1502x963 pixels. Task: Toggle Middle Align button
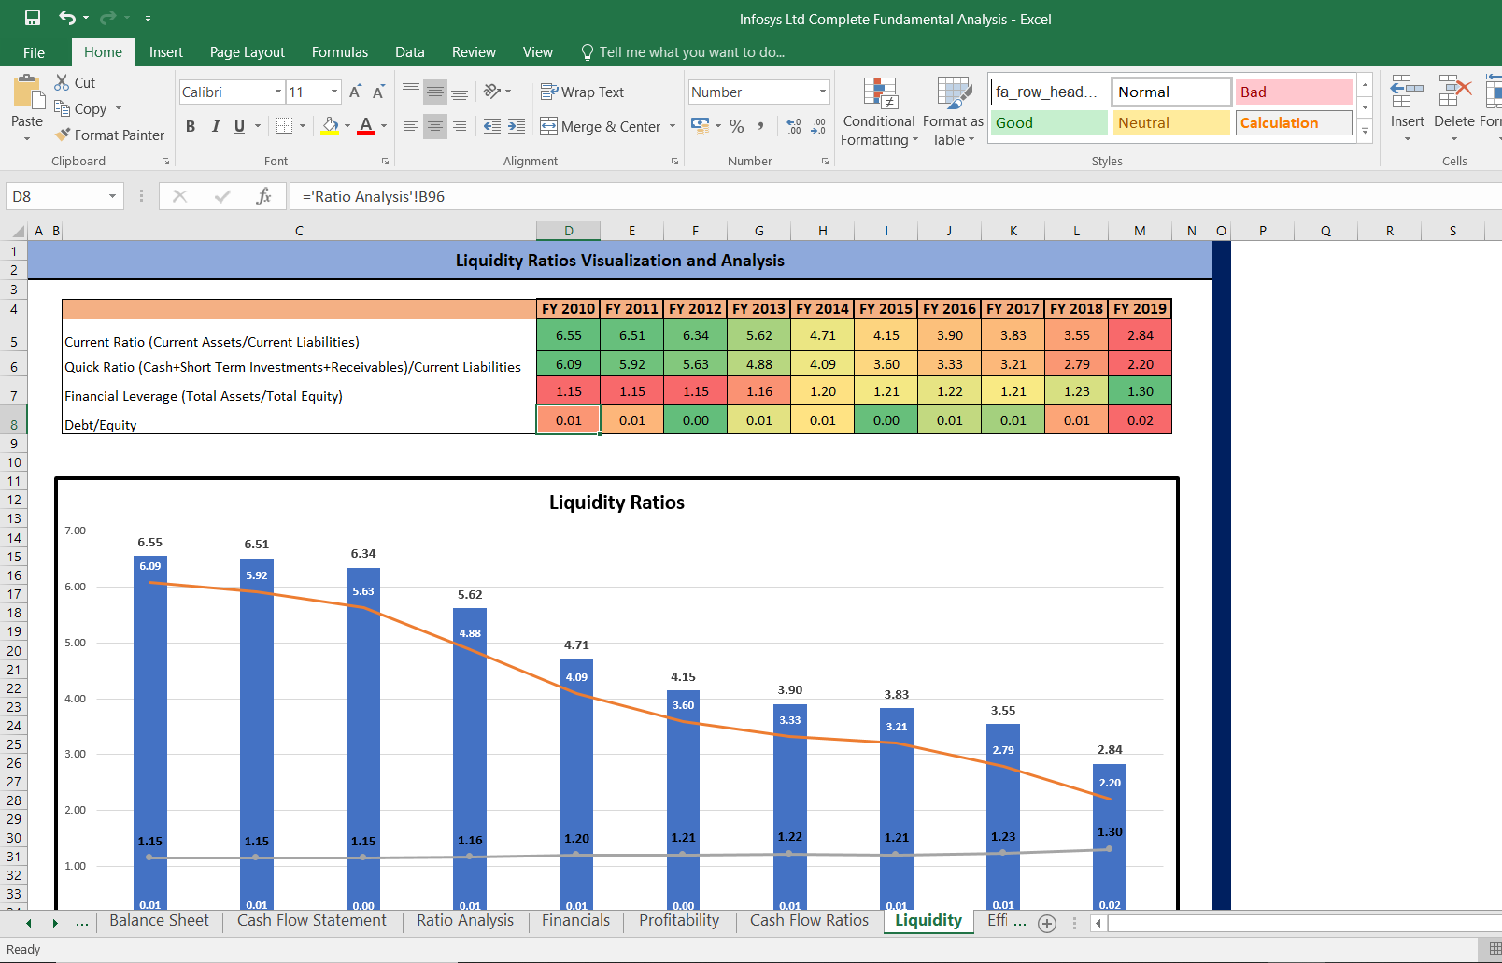tap(435, 92)
